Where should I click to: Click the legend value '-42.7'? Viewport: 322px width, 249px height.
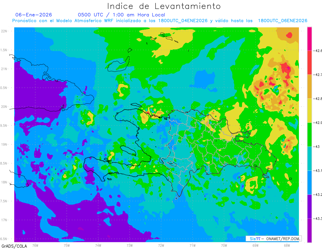[318, 75]
